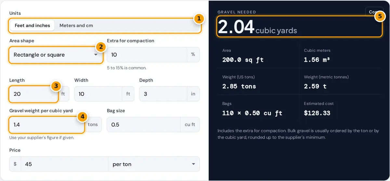Image resolution: width=390 pixels, height=181 pixels.
Task: Click the 200.0 sq ft area value
Action: tap(243, 60)
